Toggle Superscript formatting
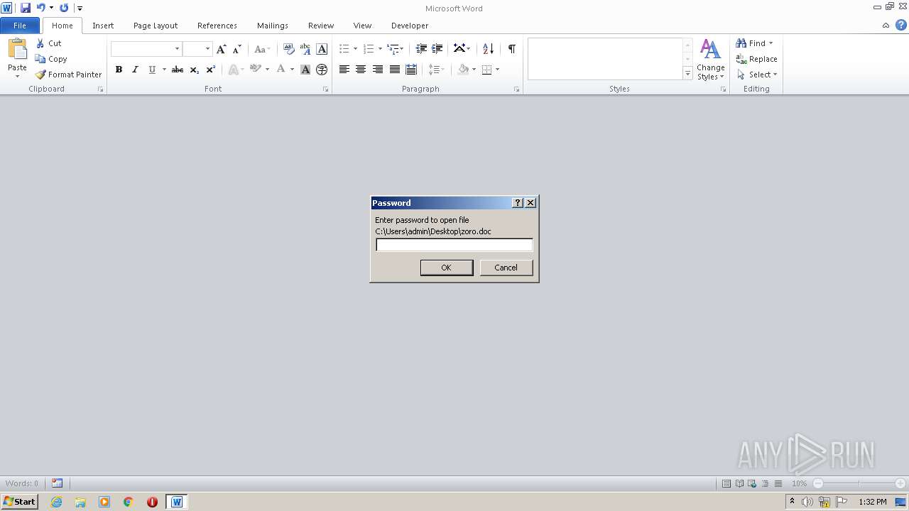909x511 pixels. 210,70
